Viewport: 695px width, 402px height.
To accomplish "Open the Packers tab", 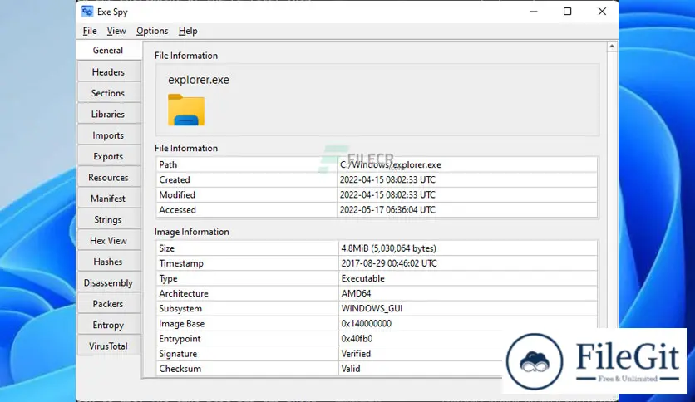I will [109, 304].
